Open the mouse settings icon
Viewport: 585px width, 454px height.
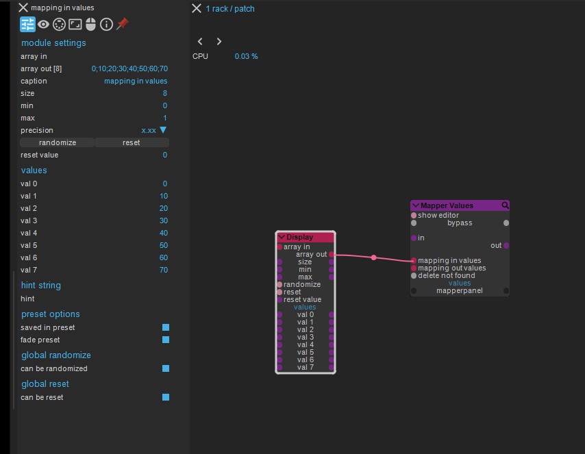tap(90, 25)
